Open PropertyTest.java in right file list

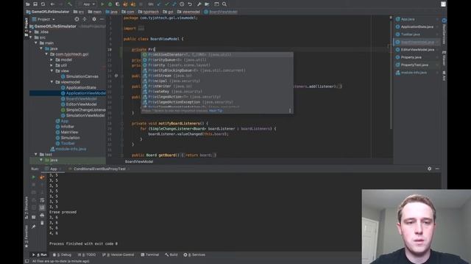tap(412, 65)
